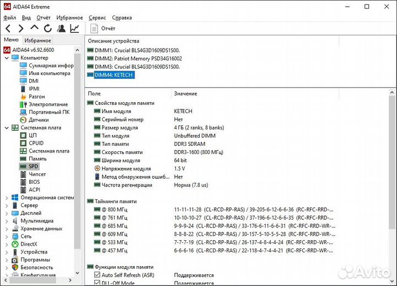Open the graph chart toolbar icon
Viewport: 397px width, 286px height.
point(74,28)
